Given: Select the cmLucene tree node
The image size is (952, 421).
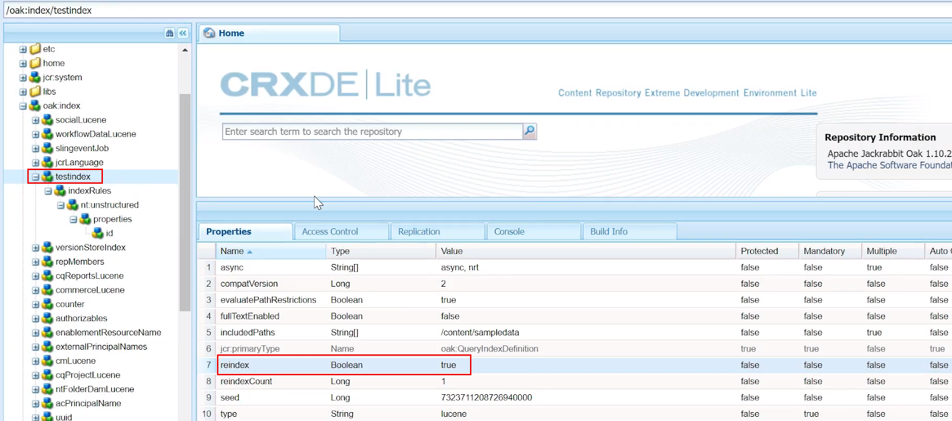Looking at the screenshot, I should point(76,361).
